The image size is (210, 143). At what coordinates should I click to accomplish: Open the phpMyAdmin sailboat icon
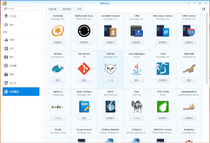[x=189, y=107]
